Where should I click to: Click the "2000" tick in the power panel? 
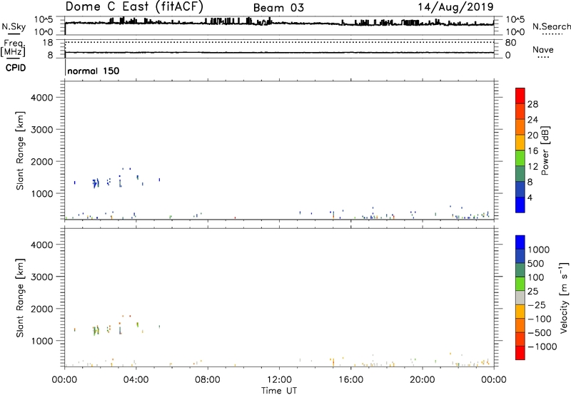[x=42, y=161]
